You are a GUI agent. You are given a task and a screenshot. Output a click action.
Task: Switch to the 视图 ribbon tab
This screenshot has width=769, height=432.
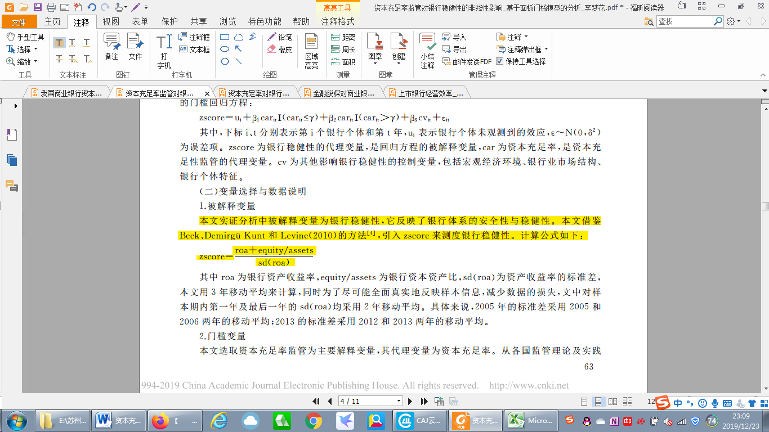(111, 22)
